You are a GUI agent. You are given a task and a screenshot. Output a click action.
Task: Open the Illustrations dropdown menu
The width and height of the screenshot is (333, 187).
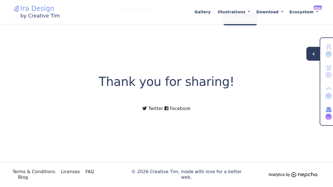[x=234, y=12]
